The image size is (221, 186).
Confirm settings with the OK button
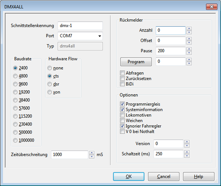point(129,176)
